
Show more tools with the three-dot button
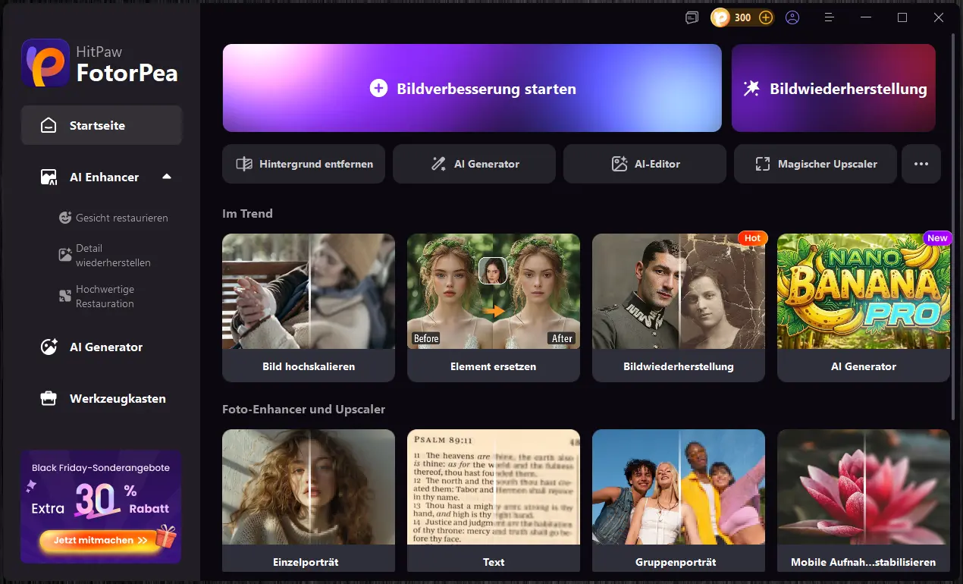(921, 164)
